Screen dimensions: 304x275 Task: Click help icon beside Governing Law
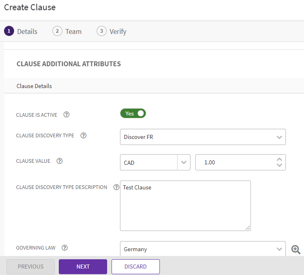(64, 248)
